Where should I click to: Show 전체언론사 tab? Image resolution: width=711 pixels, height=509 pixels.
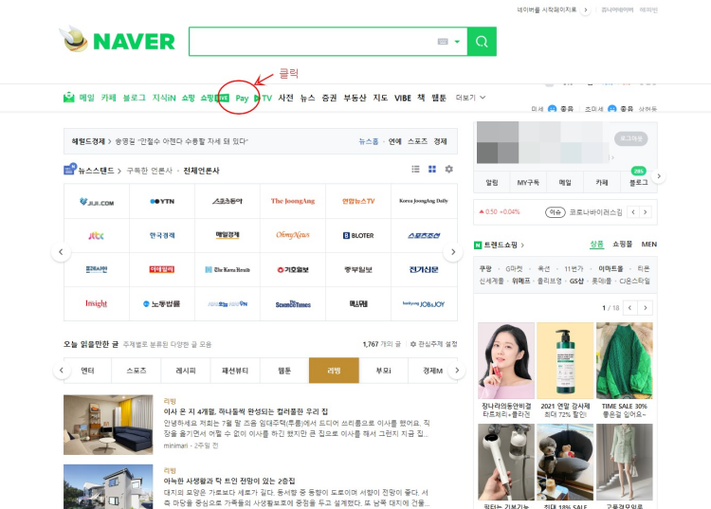click(201, 171)
